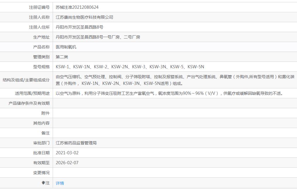The height and width of the screenshot is (189, 297).
Task: Open the 详情 link in the 注 row
Action: (60, 183)
